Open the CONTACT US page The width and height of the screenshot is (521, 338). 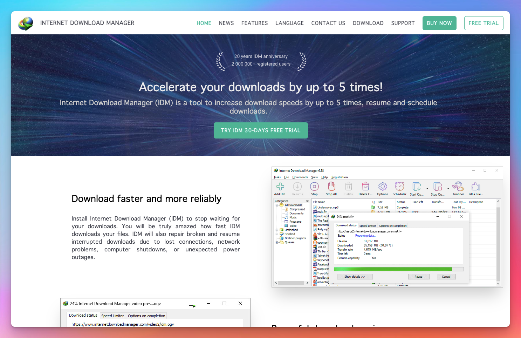pyautogui.click(x=328, y=23)
